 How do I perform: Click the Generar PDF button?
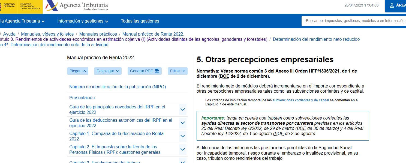tap(144, 71)
